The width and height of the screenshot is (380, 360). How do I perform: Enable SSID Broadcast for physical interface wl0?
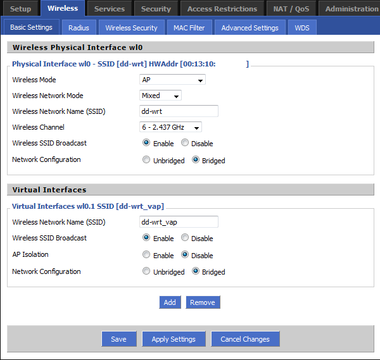(146, 142)
